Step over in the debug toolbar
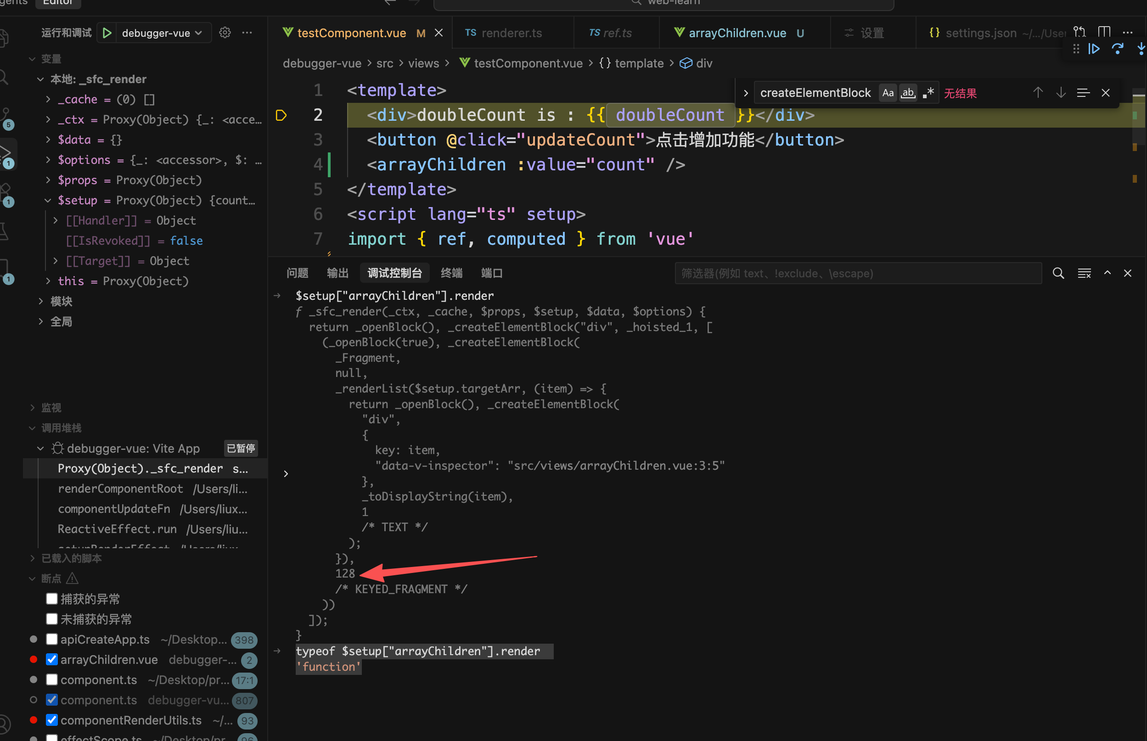The image size is (1147, 741). [1117, 49]
